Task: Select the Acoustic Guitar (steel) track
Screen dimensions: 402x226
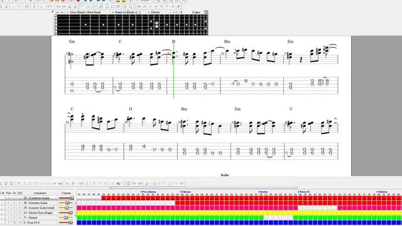Action: pos(40,208)
